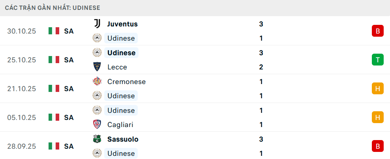Screen dimensions: 390x159
Task: Click Udinese crest in the Lecce match
Action: tap(97, 53)
